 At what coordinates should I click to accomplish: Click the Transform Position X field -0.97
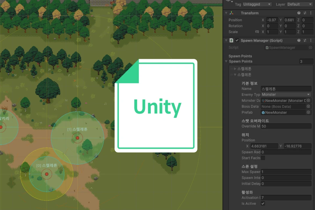click(272, 20)
